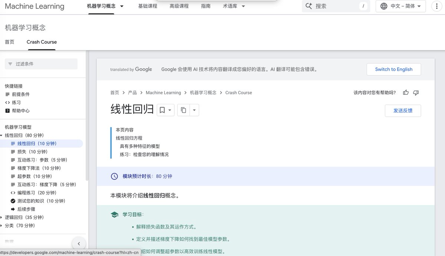The width and height of the screenshot is (445, 256).
Task: Open the 机器学习概念 dropdown arrow
Action: click(122, 6)
